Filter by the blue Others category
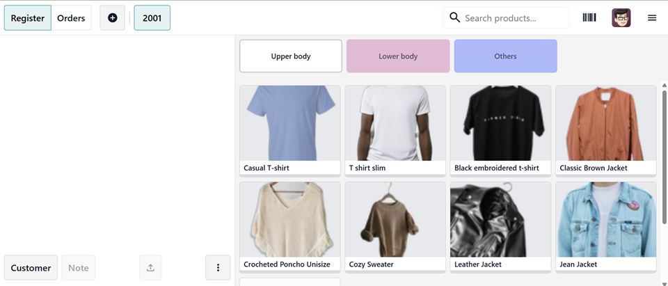This screenshot has height=286, width=668. click(505, 56)
